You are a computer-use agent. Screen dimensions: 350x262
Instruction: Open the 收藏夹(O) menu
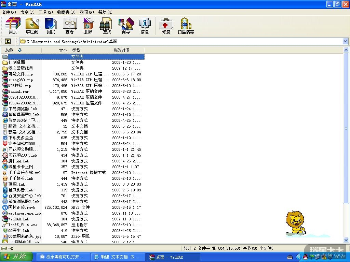[x=66, y=12]
